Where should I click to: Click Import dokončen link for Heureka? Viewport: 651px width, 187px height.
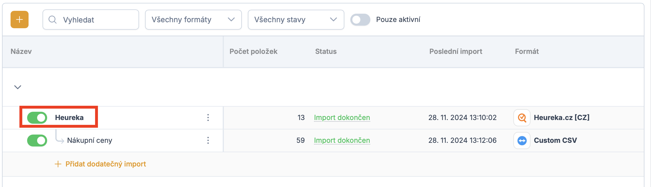coord(342,117)
